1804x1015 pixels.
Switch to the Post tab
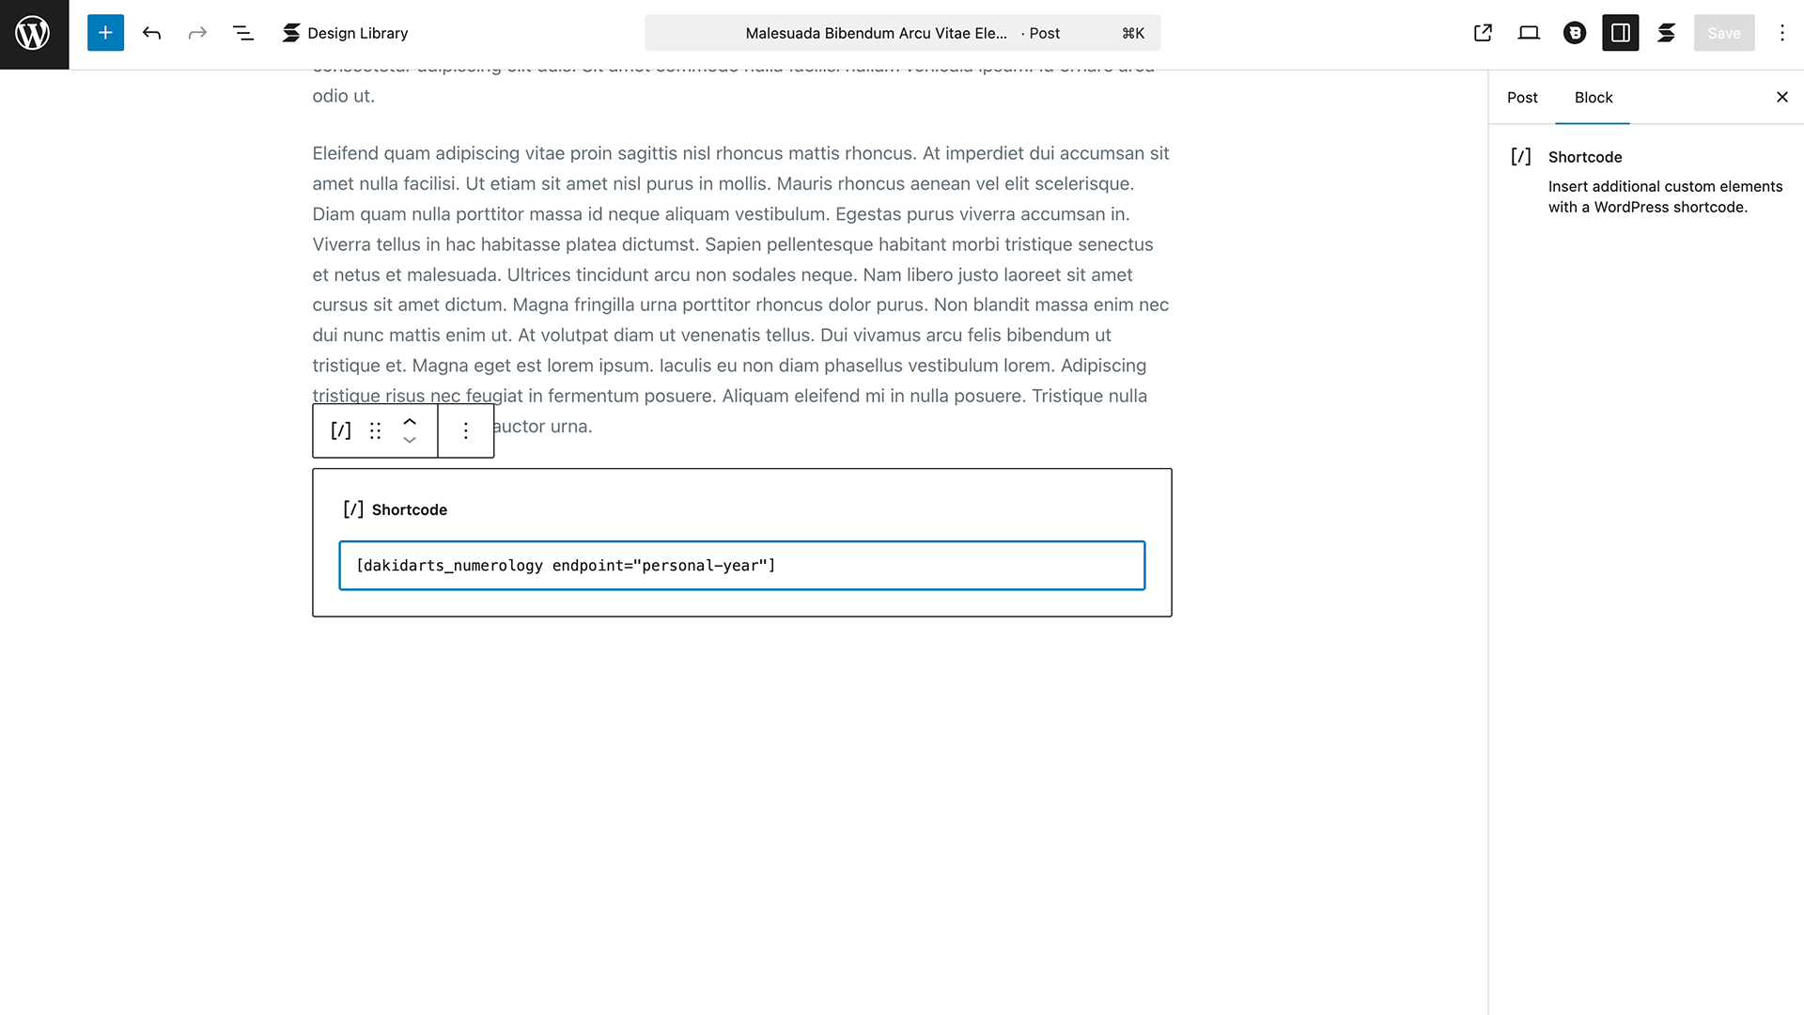(1522, 98)
